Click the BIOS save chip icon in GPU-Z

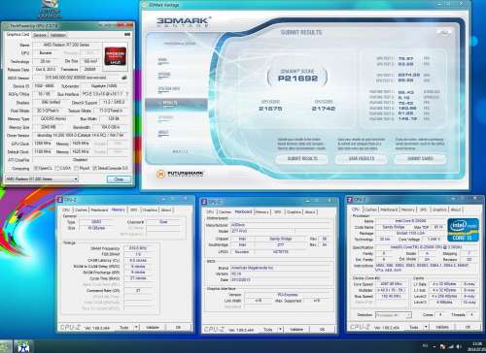(124, 78)
